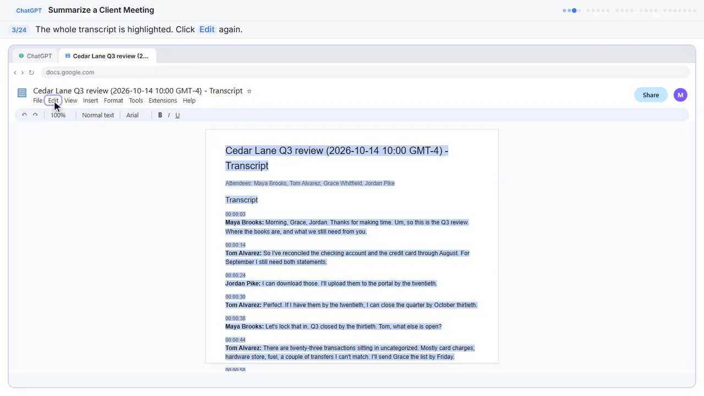Open the Insert menu
This screenshot has width=704, height=396.
(x=90, y=101)
